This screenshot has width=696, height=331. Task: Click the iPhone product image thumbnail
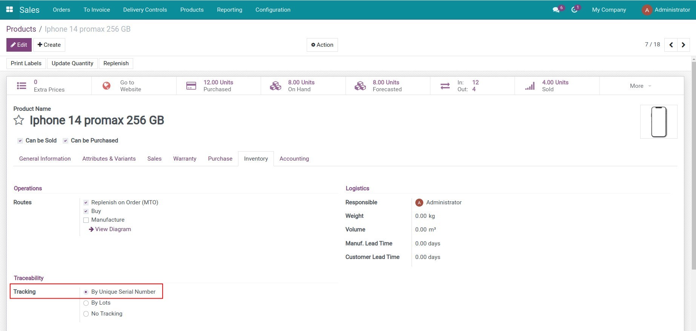pyautogui.click(x=659, y=122)
